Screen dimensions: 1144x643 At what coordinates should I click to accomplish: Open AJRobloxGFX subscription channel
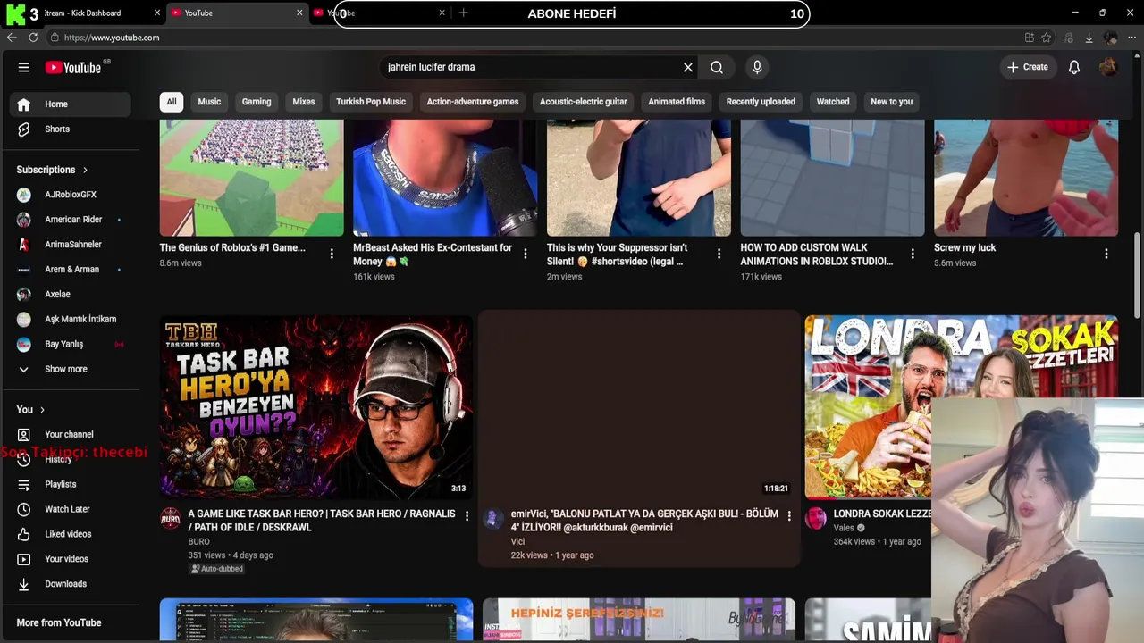(x=70, y=195)
